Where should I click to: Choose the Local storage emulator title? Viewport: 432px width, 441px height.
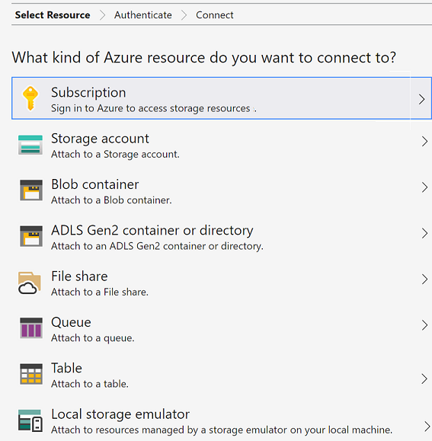coord(120,414)
